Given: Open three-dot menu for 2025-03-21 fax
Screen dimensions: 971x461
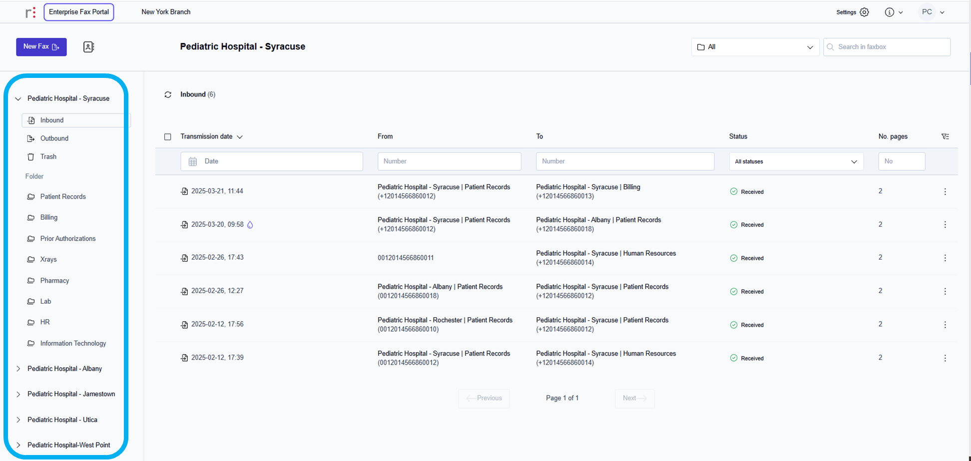Looking at the screenshot, I should [945, 192].
